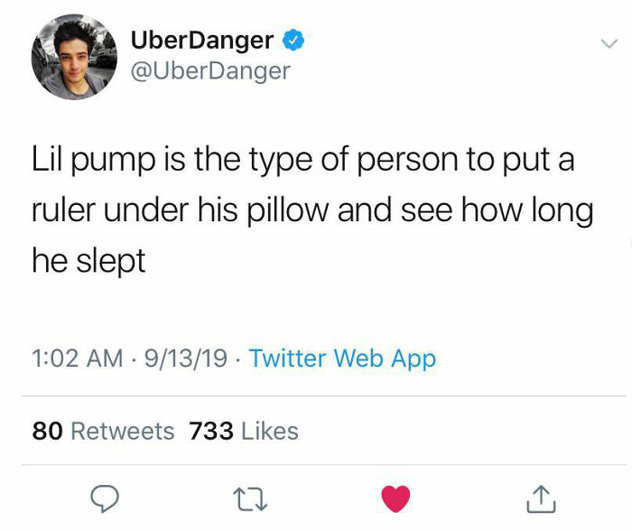Click the number 733 count
Image resolution: width=632 pixels, height=531 pixels.
(211, 431)
